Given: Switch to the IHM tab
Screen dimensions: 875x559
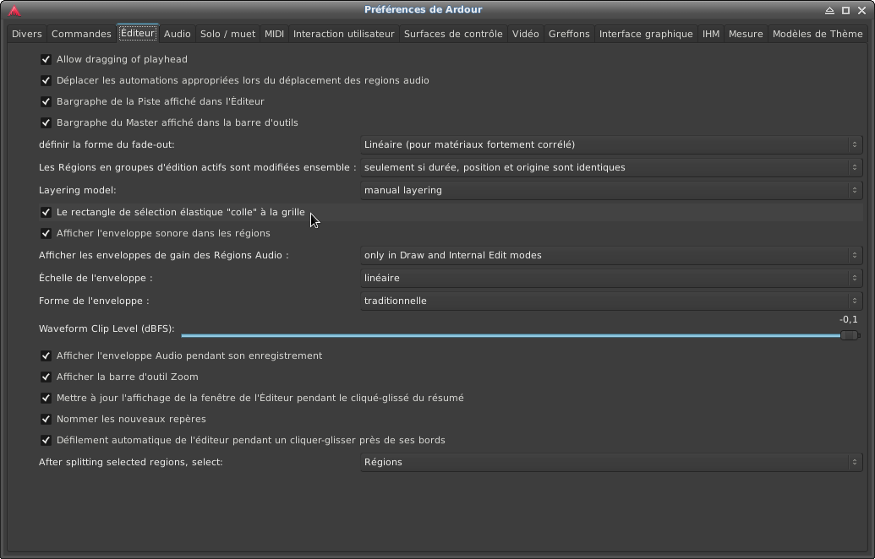Looking at the screenshot, I should click(x=711, y=34).
